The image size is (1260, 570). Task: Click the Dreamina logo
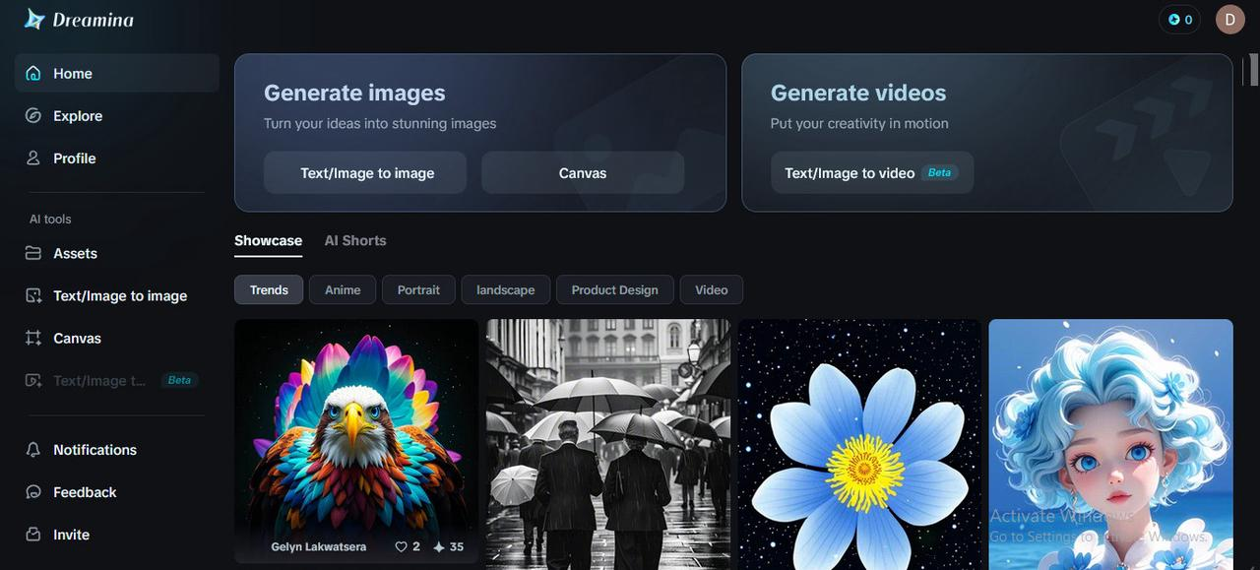tap(79, 19)
